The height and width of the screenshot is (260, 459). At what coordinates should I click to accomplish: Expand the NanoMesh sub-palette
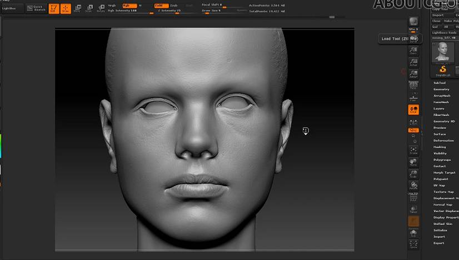tap(441, 102)
